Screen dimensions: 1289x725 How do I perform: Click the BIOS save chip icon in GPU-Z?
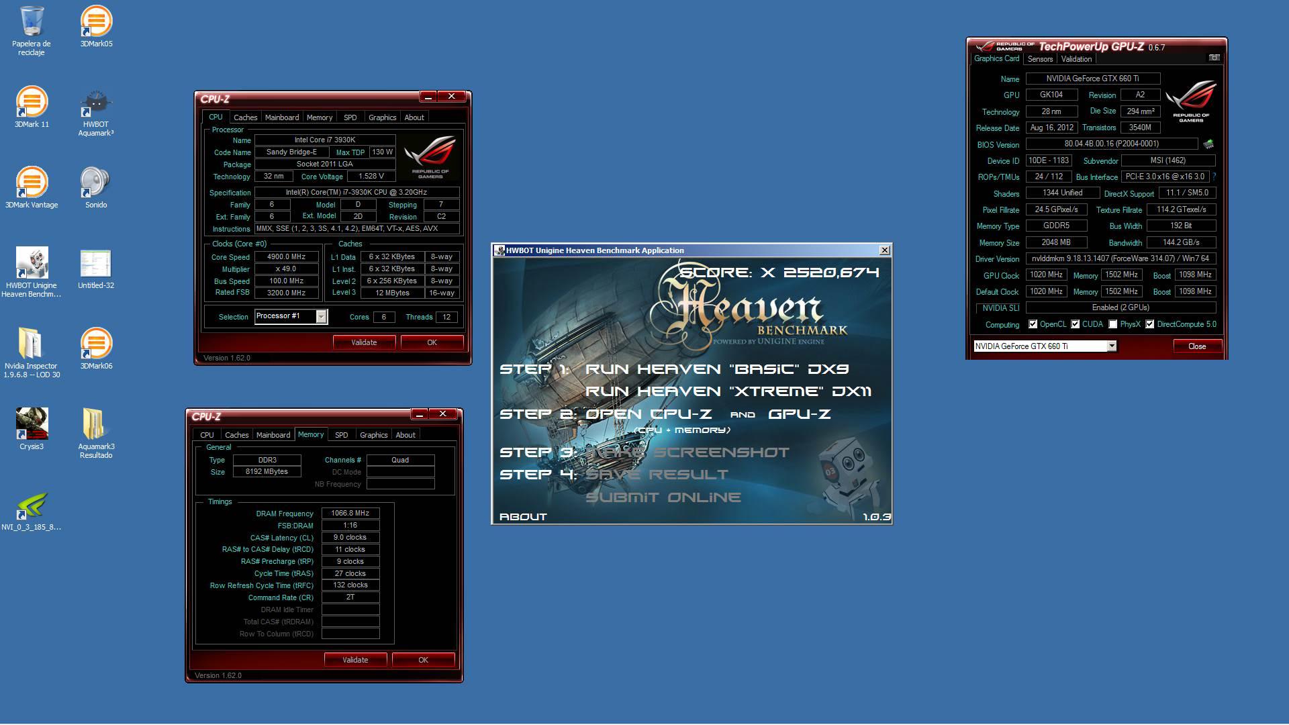point(1208,144)
